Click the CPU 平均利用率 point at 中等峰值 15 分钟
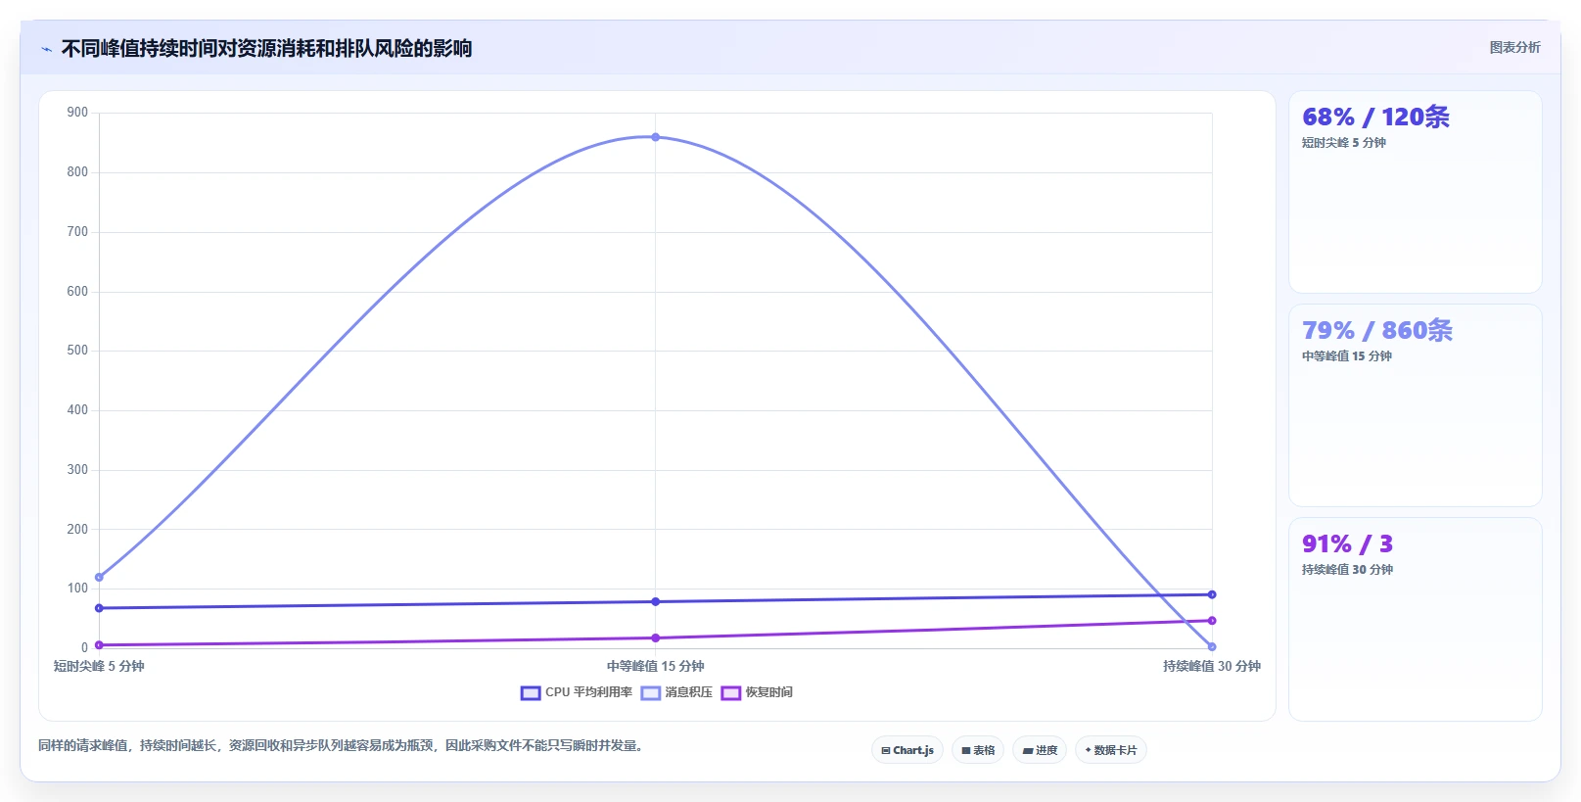 [656, 601]
